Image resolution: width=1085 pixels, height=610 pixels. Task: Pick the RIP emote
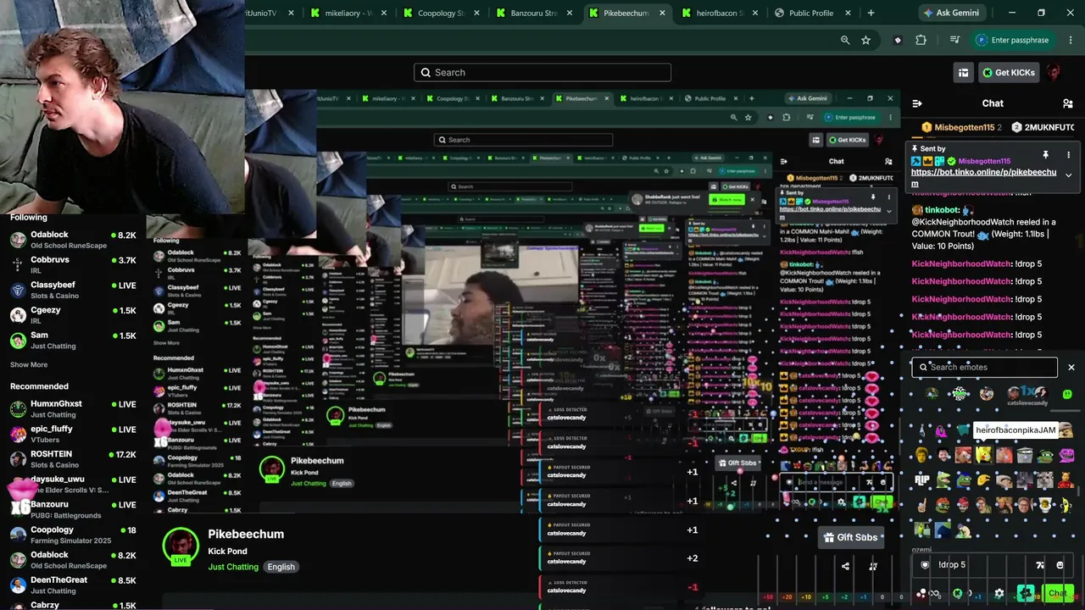tap(922, 480)
